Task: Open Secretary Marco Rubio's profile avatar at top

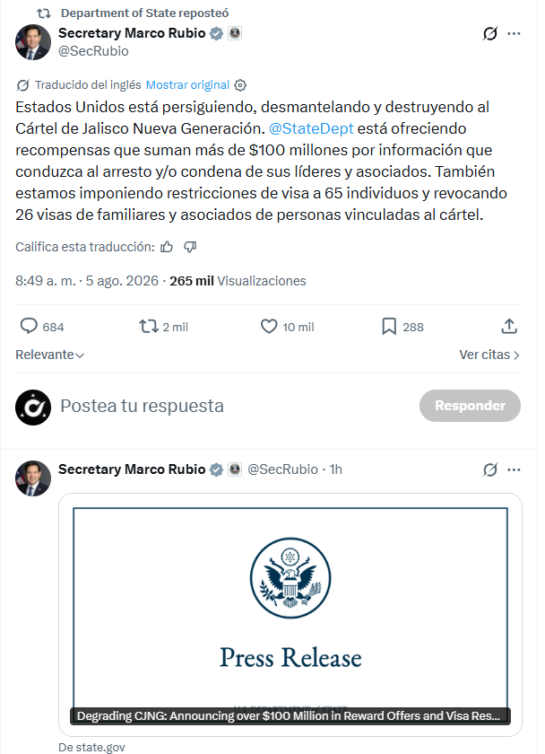Action: coord(32,42)
